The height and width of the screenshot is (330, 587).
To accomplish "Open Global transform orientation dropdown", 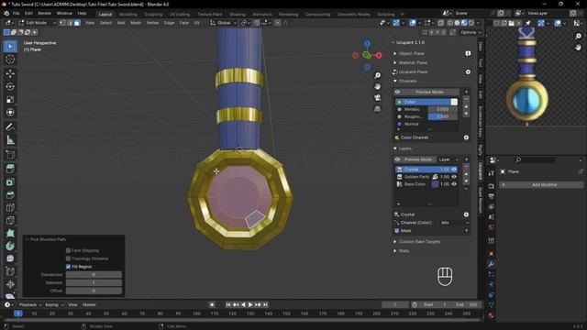I will coord(224,23).
